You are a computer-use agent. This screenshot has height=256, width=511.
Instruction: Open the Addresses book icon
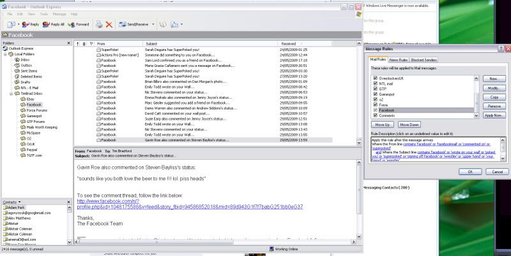(x=163, y=24)
